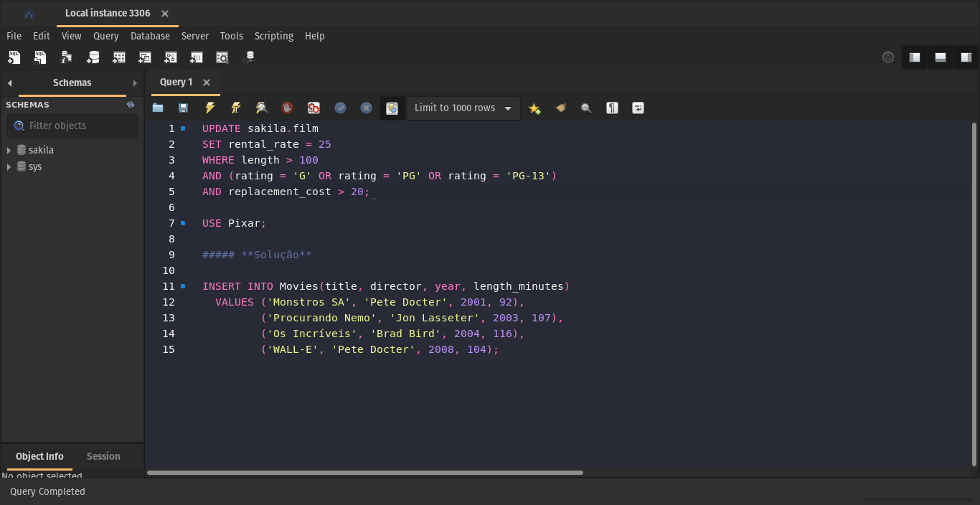This screenshot has height=505, width=980.
Task: Open the Scripting menu
Action: (x=273, y=36)
